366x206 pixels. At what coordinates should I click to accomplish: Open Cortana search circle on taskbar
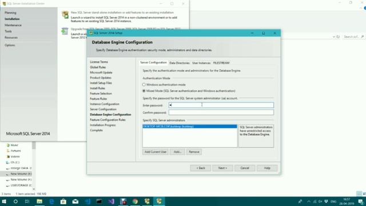(15, 201)
